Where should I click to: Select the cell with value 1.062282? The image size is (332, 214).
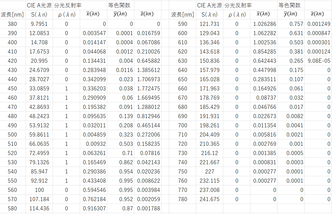pos(265,33)
